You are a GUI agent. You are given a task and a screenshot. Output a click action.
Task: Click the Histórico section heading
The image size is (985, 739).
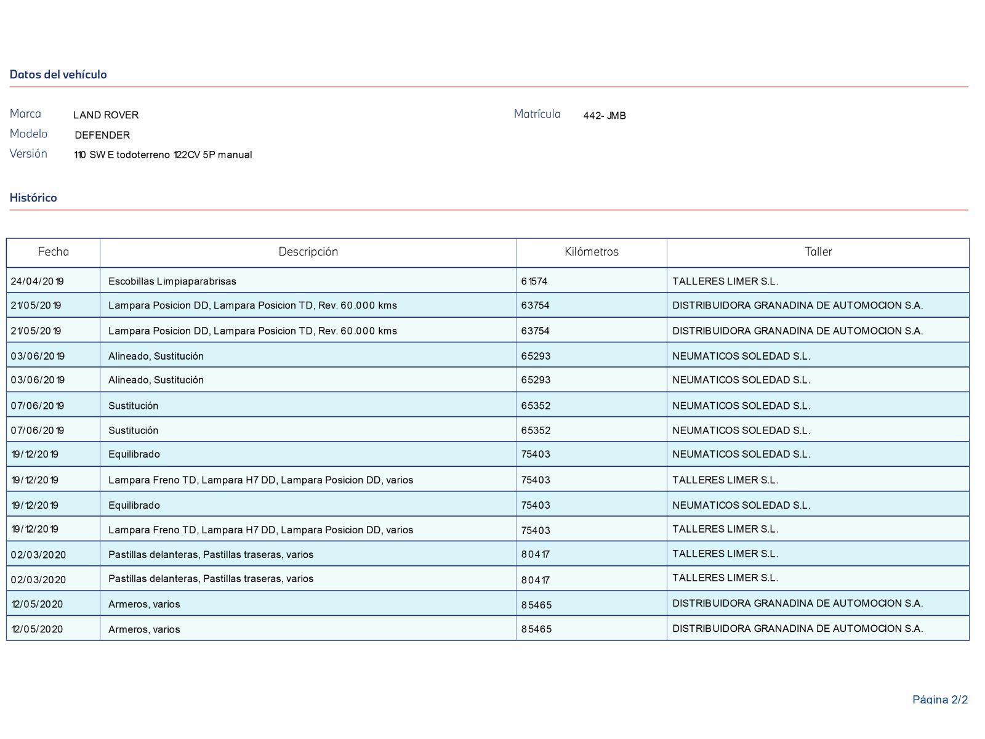coord(33,198)
